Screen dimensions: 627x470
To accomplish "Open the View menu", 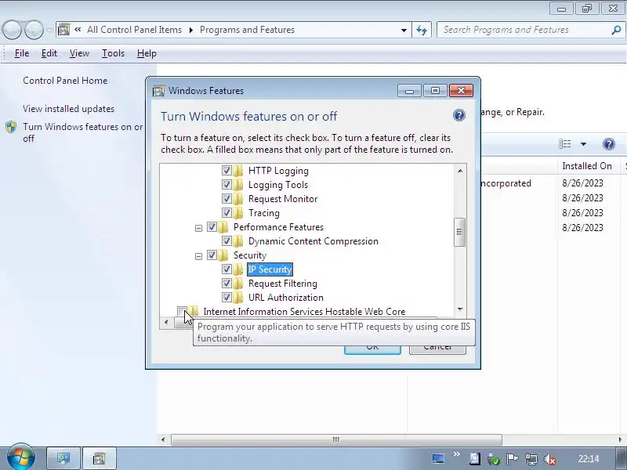I will coord(79,53).
